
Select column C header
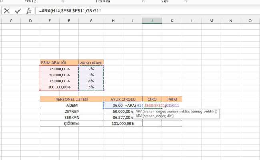coord(11,21)
